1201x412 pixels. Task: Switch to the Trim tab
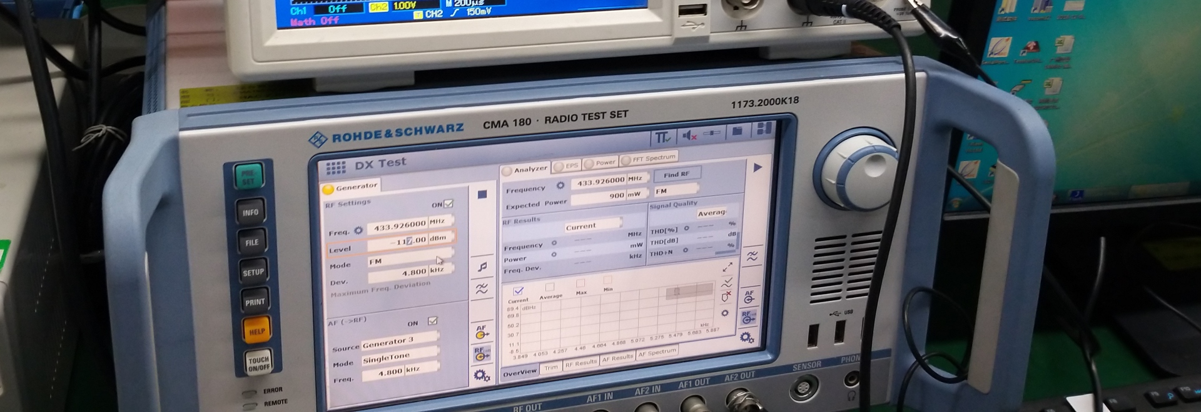pyautogui.click(x=550, y=367)
